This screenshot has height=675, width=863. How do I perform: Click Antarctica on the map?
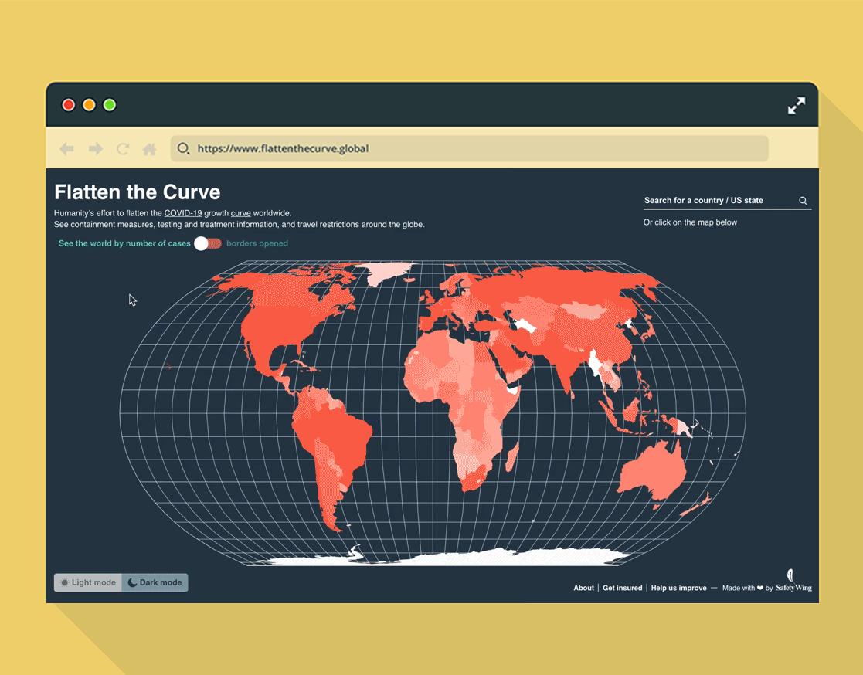(468, 558)
